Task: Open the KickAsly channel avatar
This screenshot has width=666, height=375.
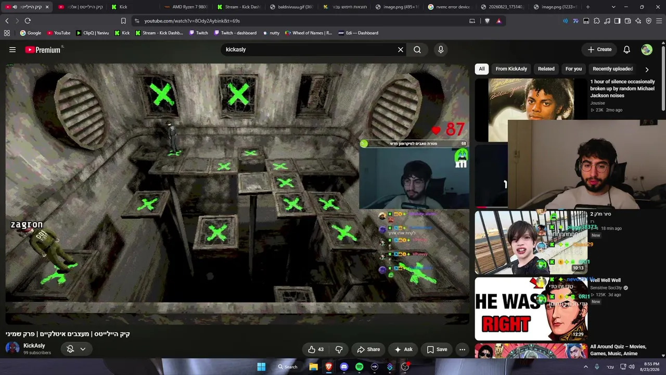Action: tap(12, 348)
